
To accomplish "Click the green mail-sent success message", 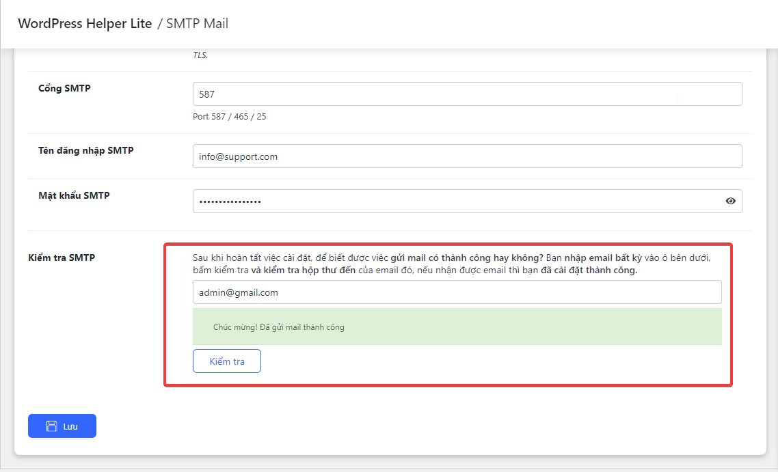I will (x=457, y=327).
